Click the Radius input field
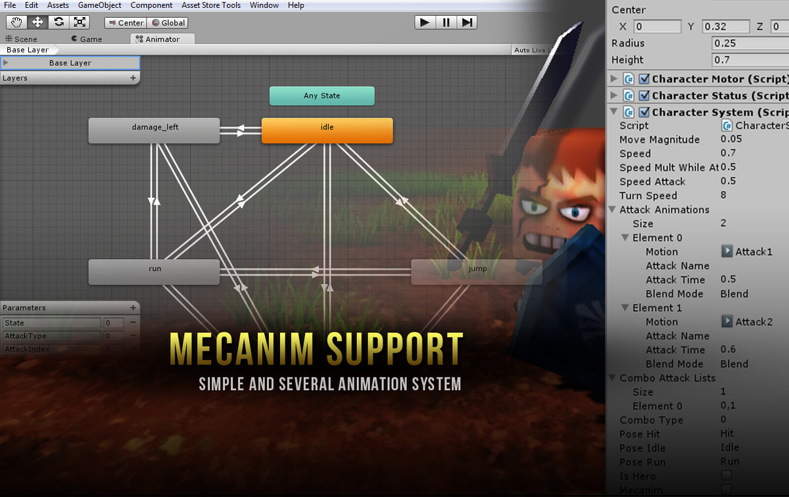 tap(751, 43)
